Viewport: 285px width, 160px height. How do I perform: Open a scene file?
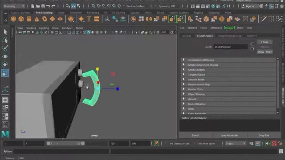(38, 6)
